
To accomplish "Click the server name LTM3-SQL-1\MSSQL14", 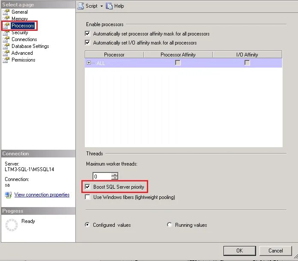I will tap(30, 169).
